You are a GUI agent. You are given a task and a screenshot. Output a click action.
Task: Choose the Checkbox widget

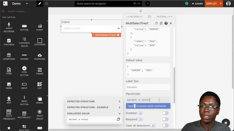[x=9, y=42]
